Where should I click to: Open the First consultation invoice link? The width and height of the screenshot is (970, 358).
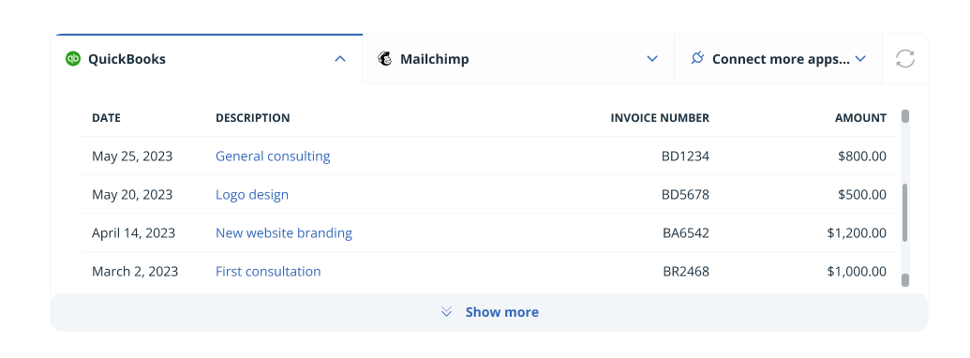pyautogui.click(x=268, y=272)
